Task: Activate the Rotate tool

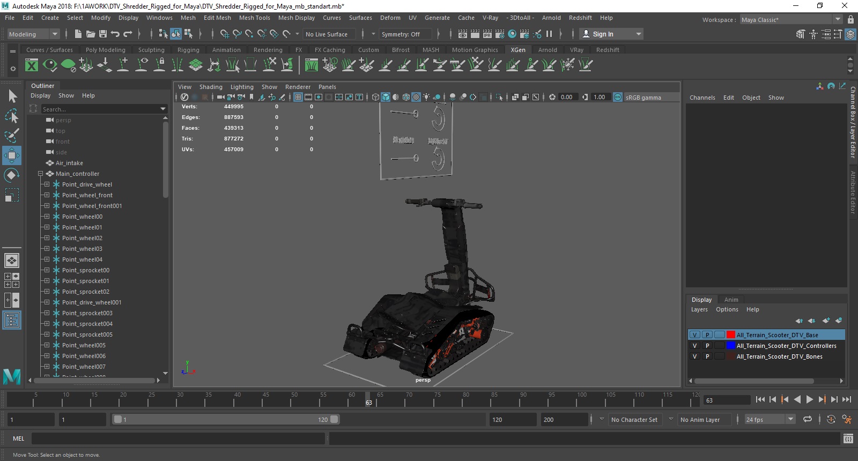Action: click(x=12, y=175)
